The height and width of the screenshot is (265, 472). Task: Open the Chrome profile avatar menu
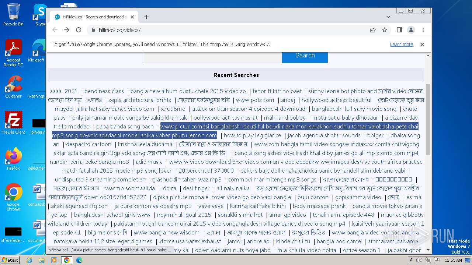tap(411, 30)
